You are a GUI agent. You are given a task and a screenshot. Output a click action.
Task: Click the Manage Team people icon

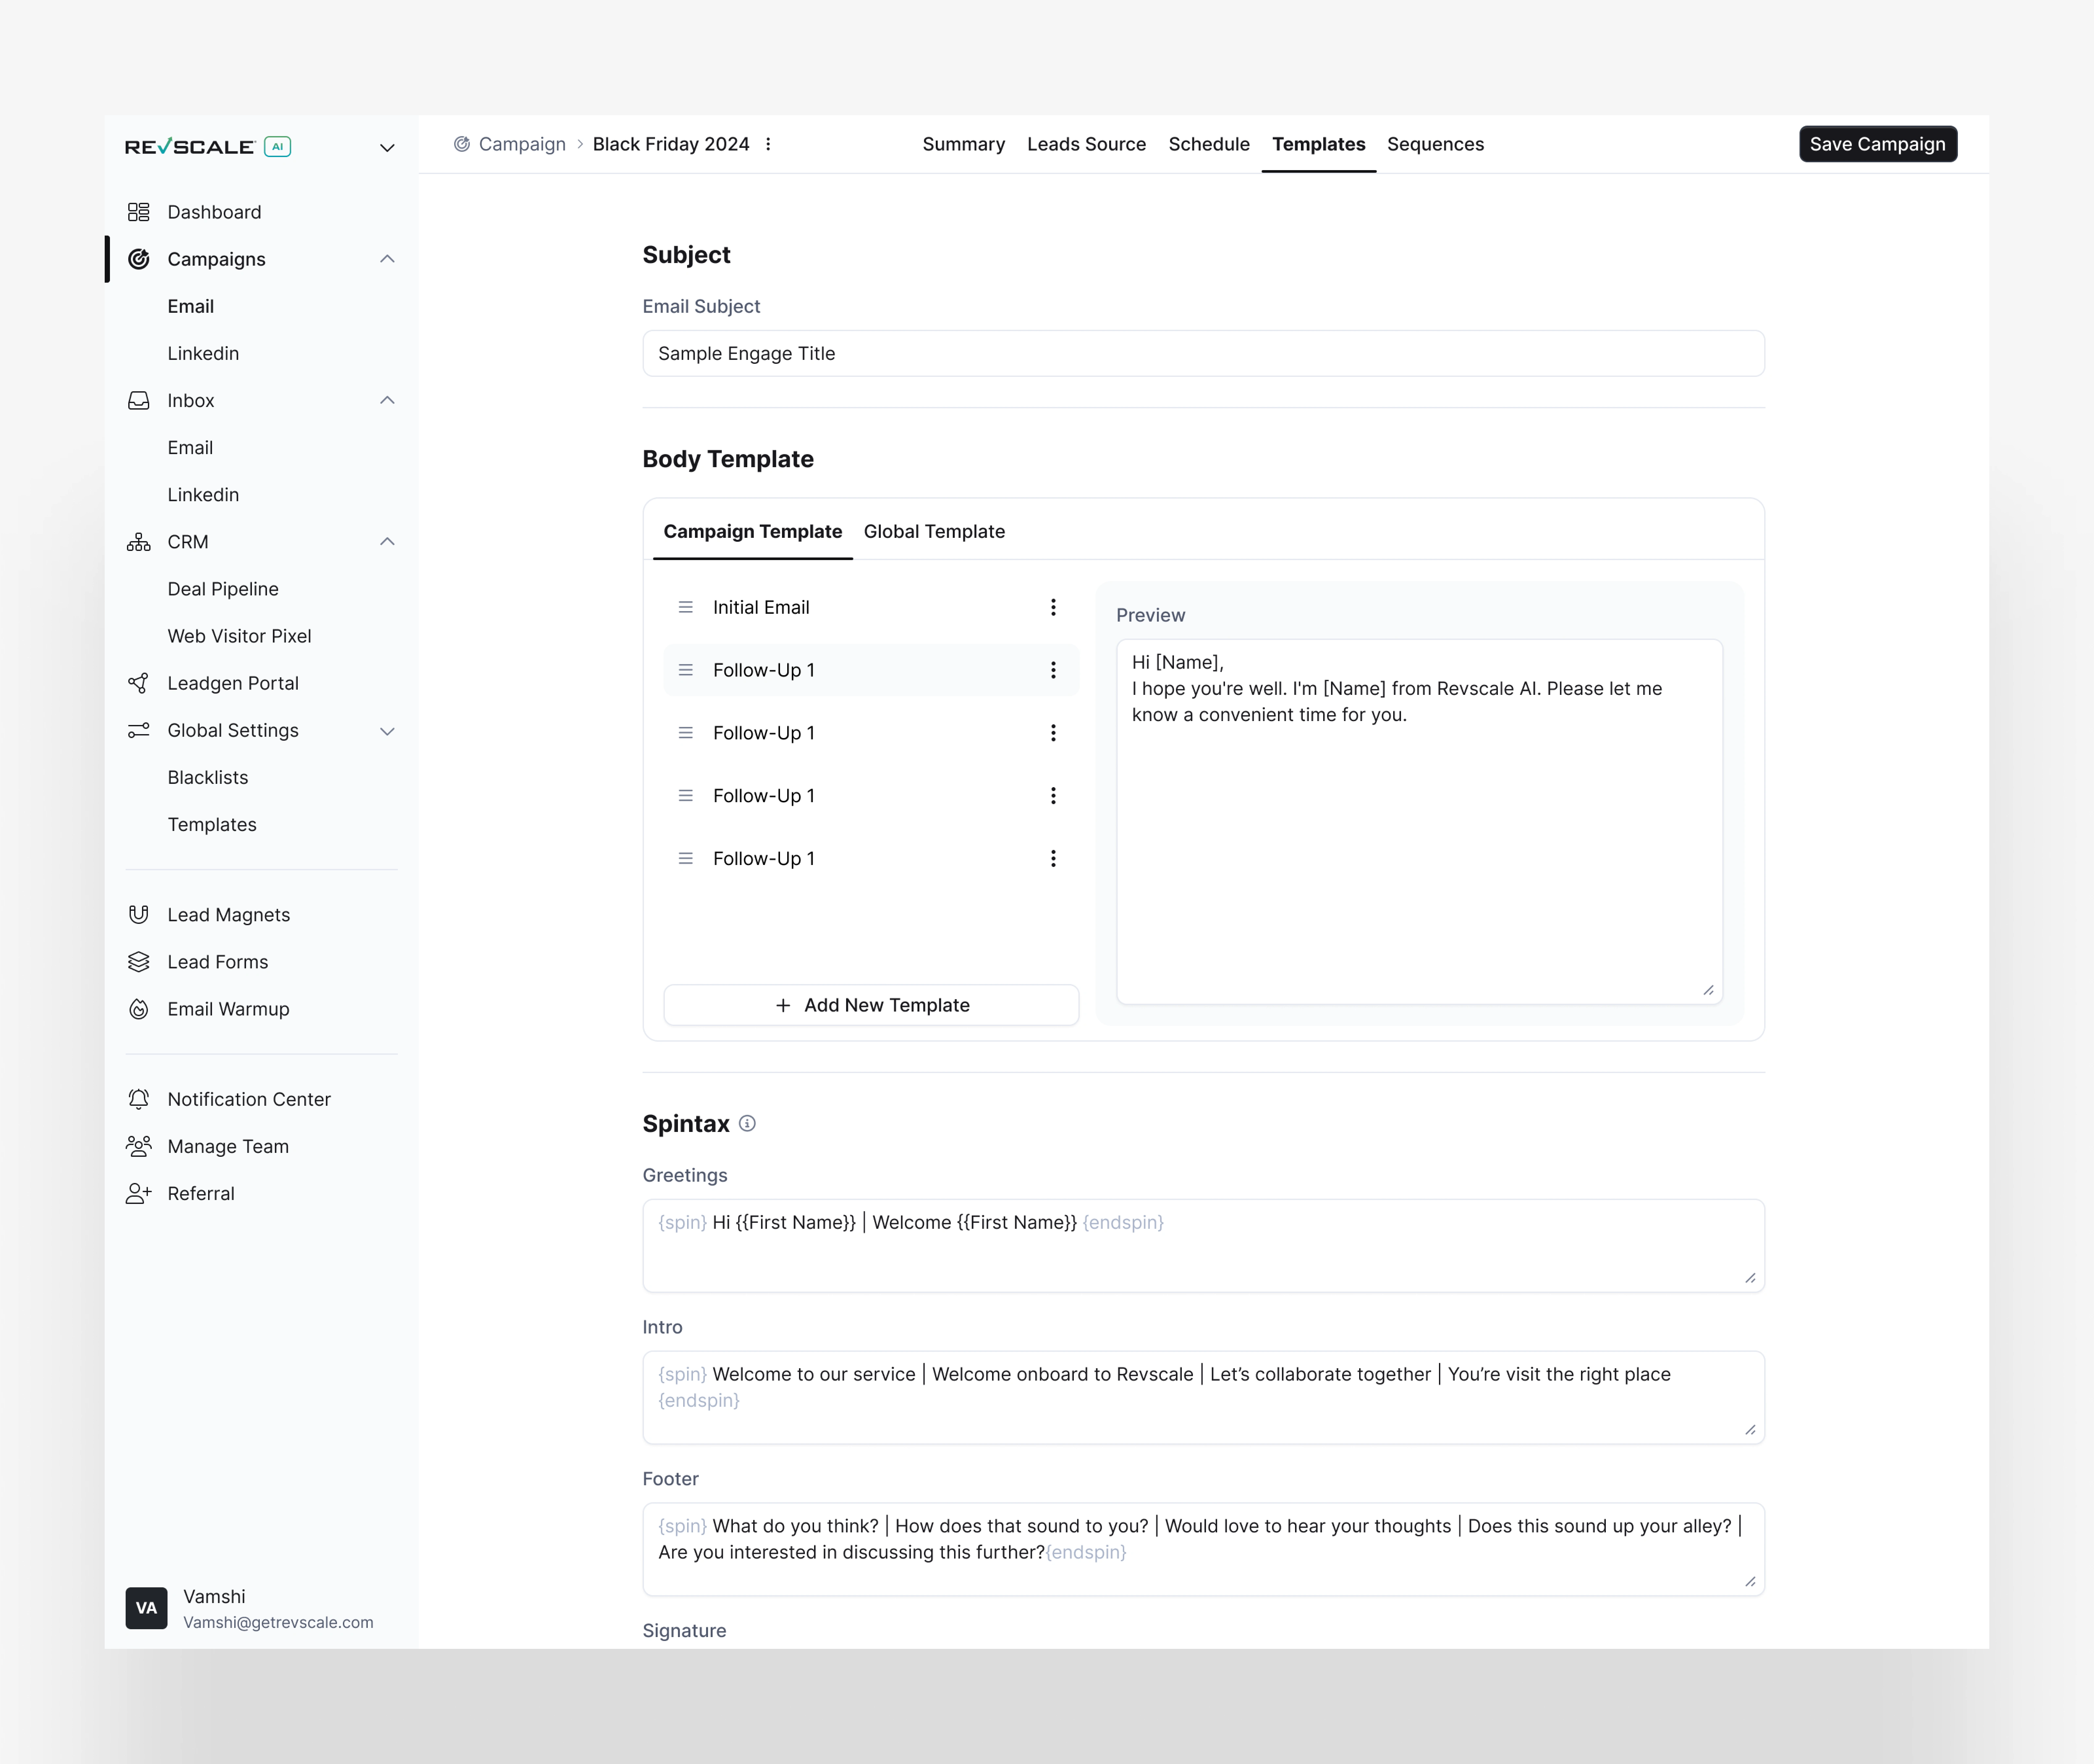point(139,1146)
